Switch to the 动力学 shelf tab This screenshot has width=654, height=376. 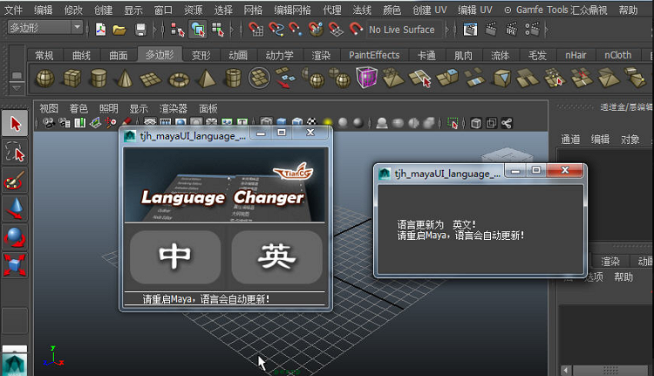point(279,55)
